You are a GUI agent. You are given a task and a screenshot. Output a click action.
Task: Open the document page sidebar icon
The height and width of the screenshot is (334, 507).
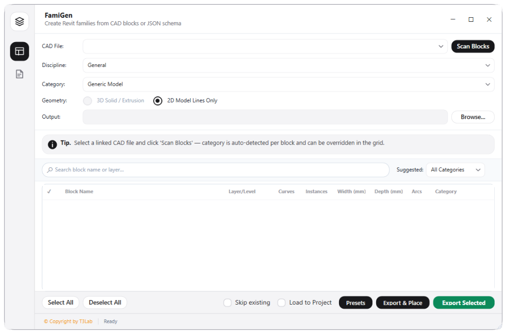tap(19, 75)
